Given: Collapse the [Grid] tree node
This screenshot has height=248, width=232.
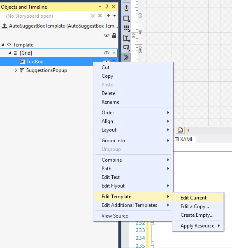Looking at the screenshot, I should [x=9, y=53].
